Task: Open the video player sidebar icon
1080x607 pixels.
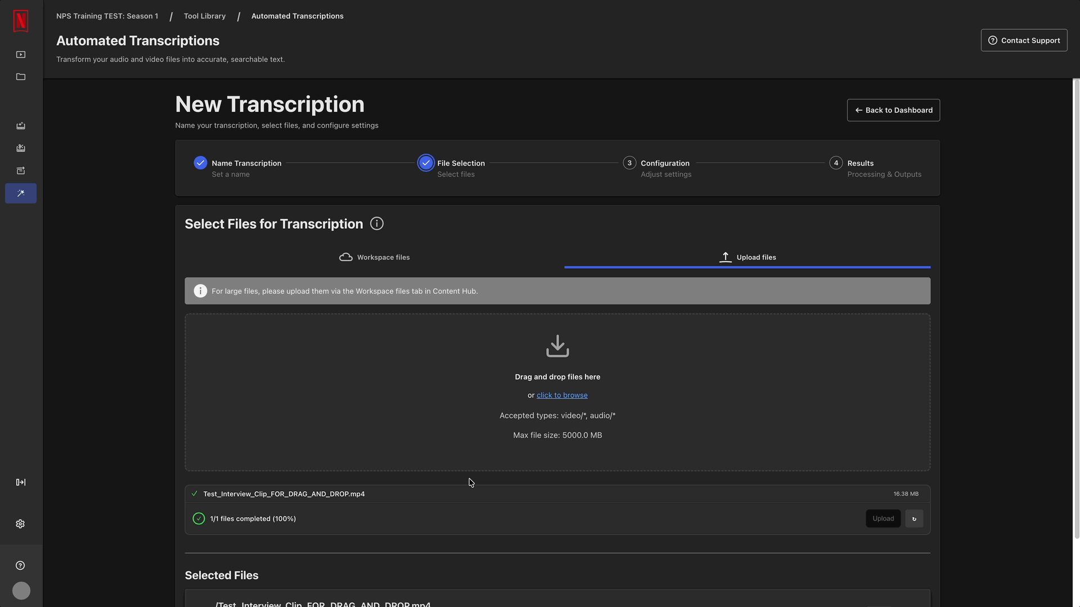Action: pos(21,55)
